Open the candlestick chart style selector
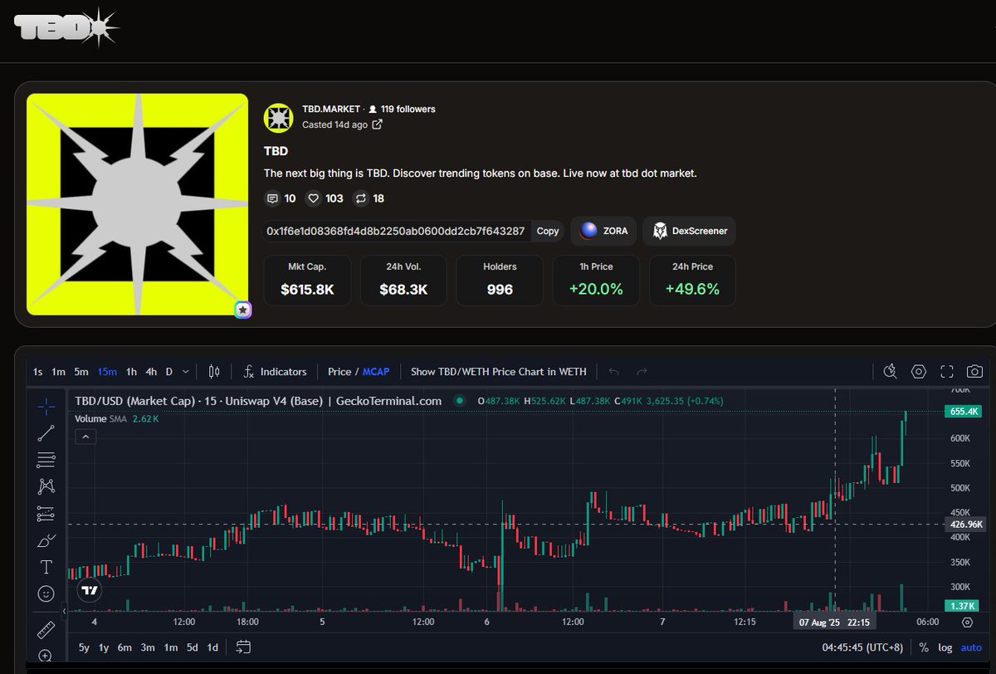996x674 pixels. coord(214,371)
